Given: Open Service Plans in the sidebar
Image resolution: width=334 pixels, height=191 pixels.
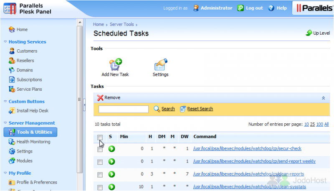Looking at the screenshot, I should click(x=29, y=89).
